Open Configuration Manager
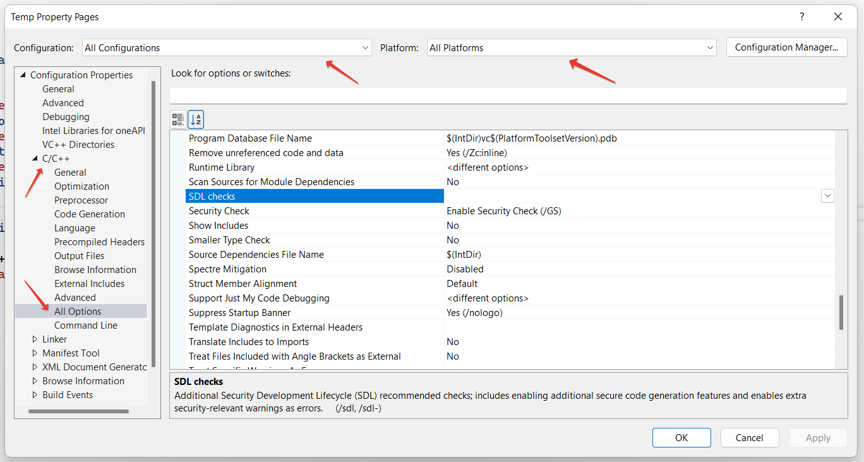The image size is (864, 462). click(x=786, y=47)
